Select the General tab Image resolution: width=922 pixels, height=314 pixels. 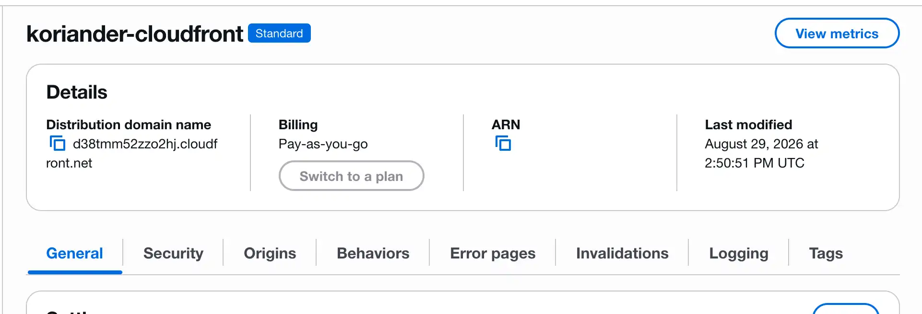pyautogui.click(x=74, y=253)
